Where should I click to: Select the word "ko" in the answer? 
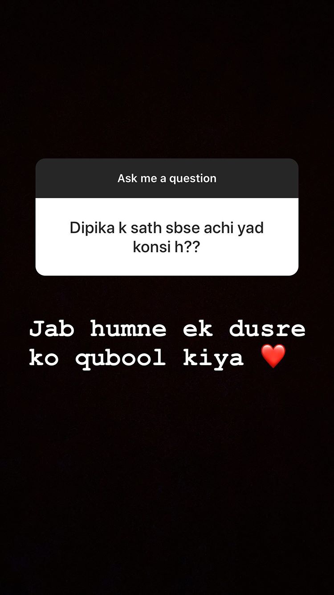44,358
